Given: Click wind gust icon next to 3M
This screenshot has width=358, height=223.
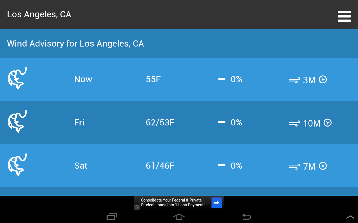Looking at the screenshot, I should click(294, 80).
